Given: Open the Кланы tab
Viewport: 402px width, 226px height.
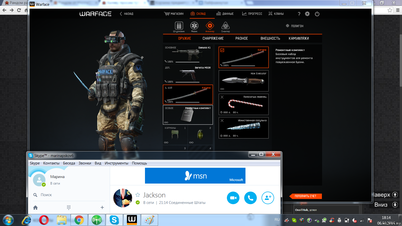Looking at the screenshot, I should pyautogui.click(x=276, y=14).
